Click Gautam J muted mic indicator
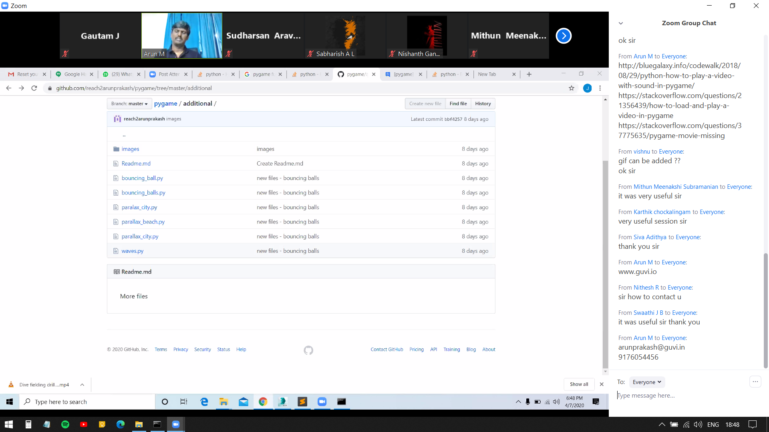The image size is (769, 432). [x=65, y=53]
